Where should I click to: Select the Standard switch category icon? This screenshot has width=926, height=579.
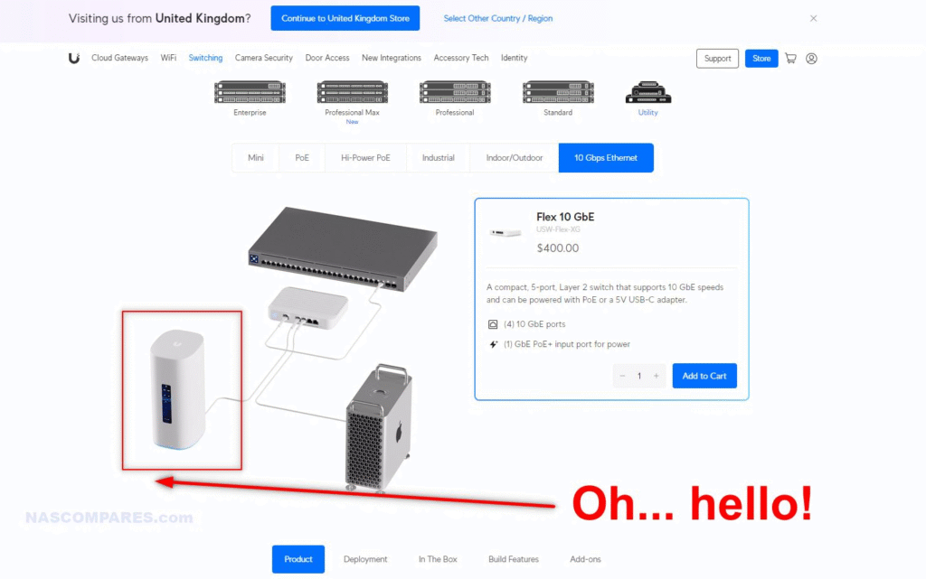click(x=558, y=92)
